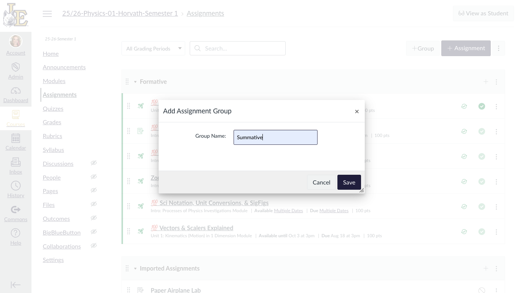
Task: Open the Quizzes course menu item
Action: point(53,109)
